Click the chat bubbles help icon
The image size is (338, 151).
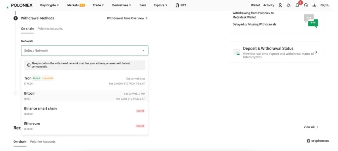point(311,21)
